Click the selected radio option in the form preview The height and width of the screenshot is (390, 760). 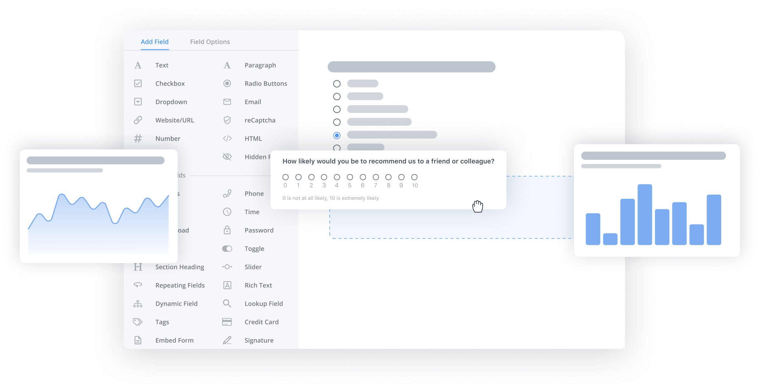337,135
